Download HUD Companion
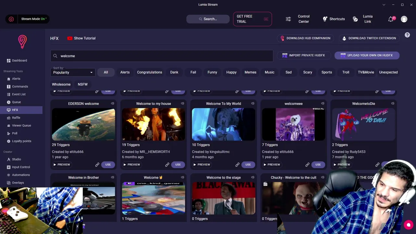Screen dimensions: 416x234 [x=305, y=38]
